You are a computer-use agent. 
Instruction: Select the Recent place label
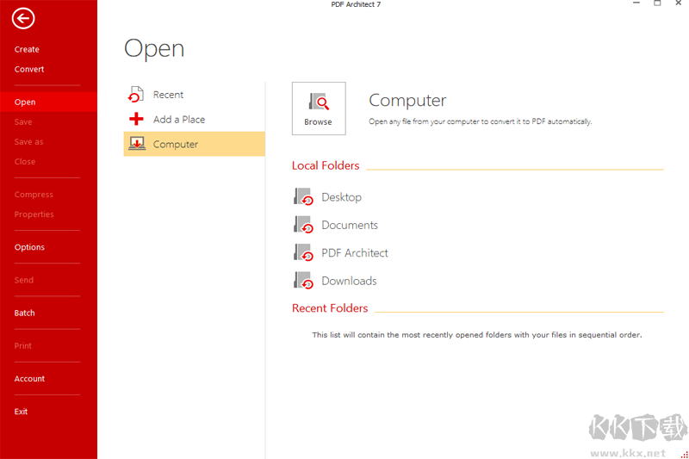click(x=168, y=95)
